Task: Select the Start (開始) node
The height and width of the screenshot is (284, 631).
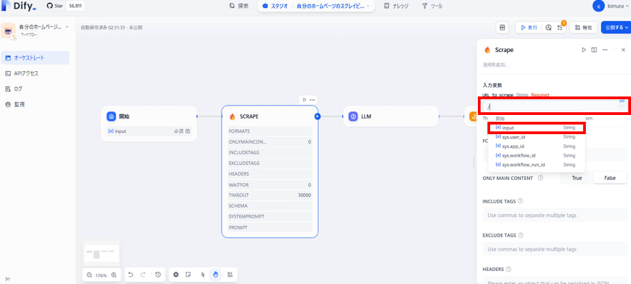Action: point(149,123)
